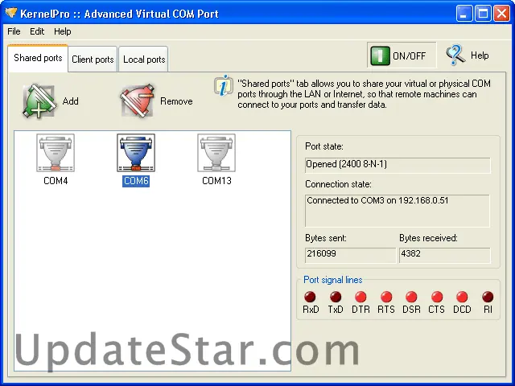Click the RI signal indicator light
The image size is (515, 386).
click(x=488, y=297)
